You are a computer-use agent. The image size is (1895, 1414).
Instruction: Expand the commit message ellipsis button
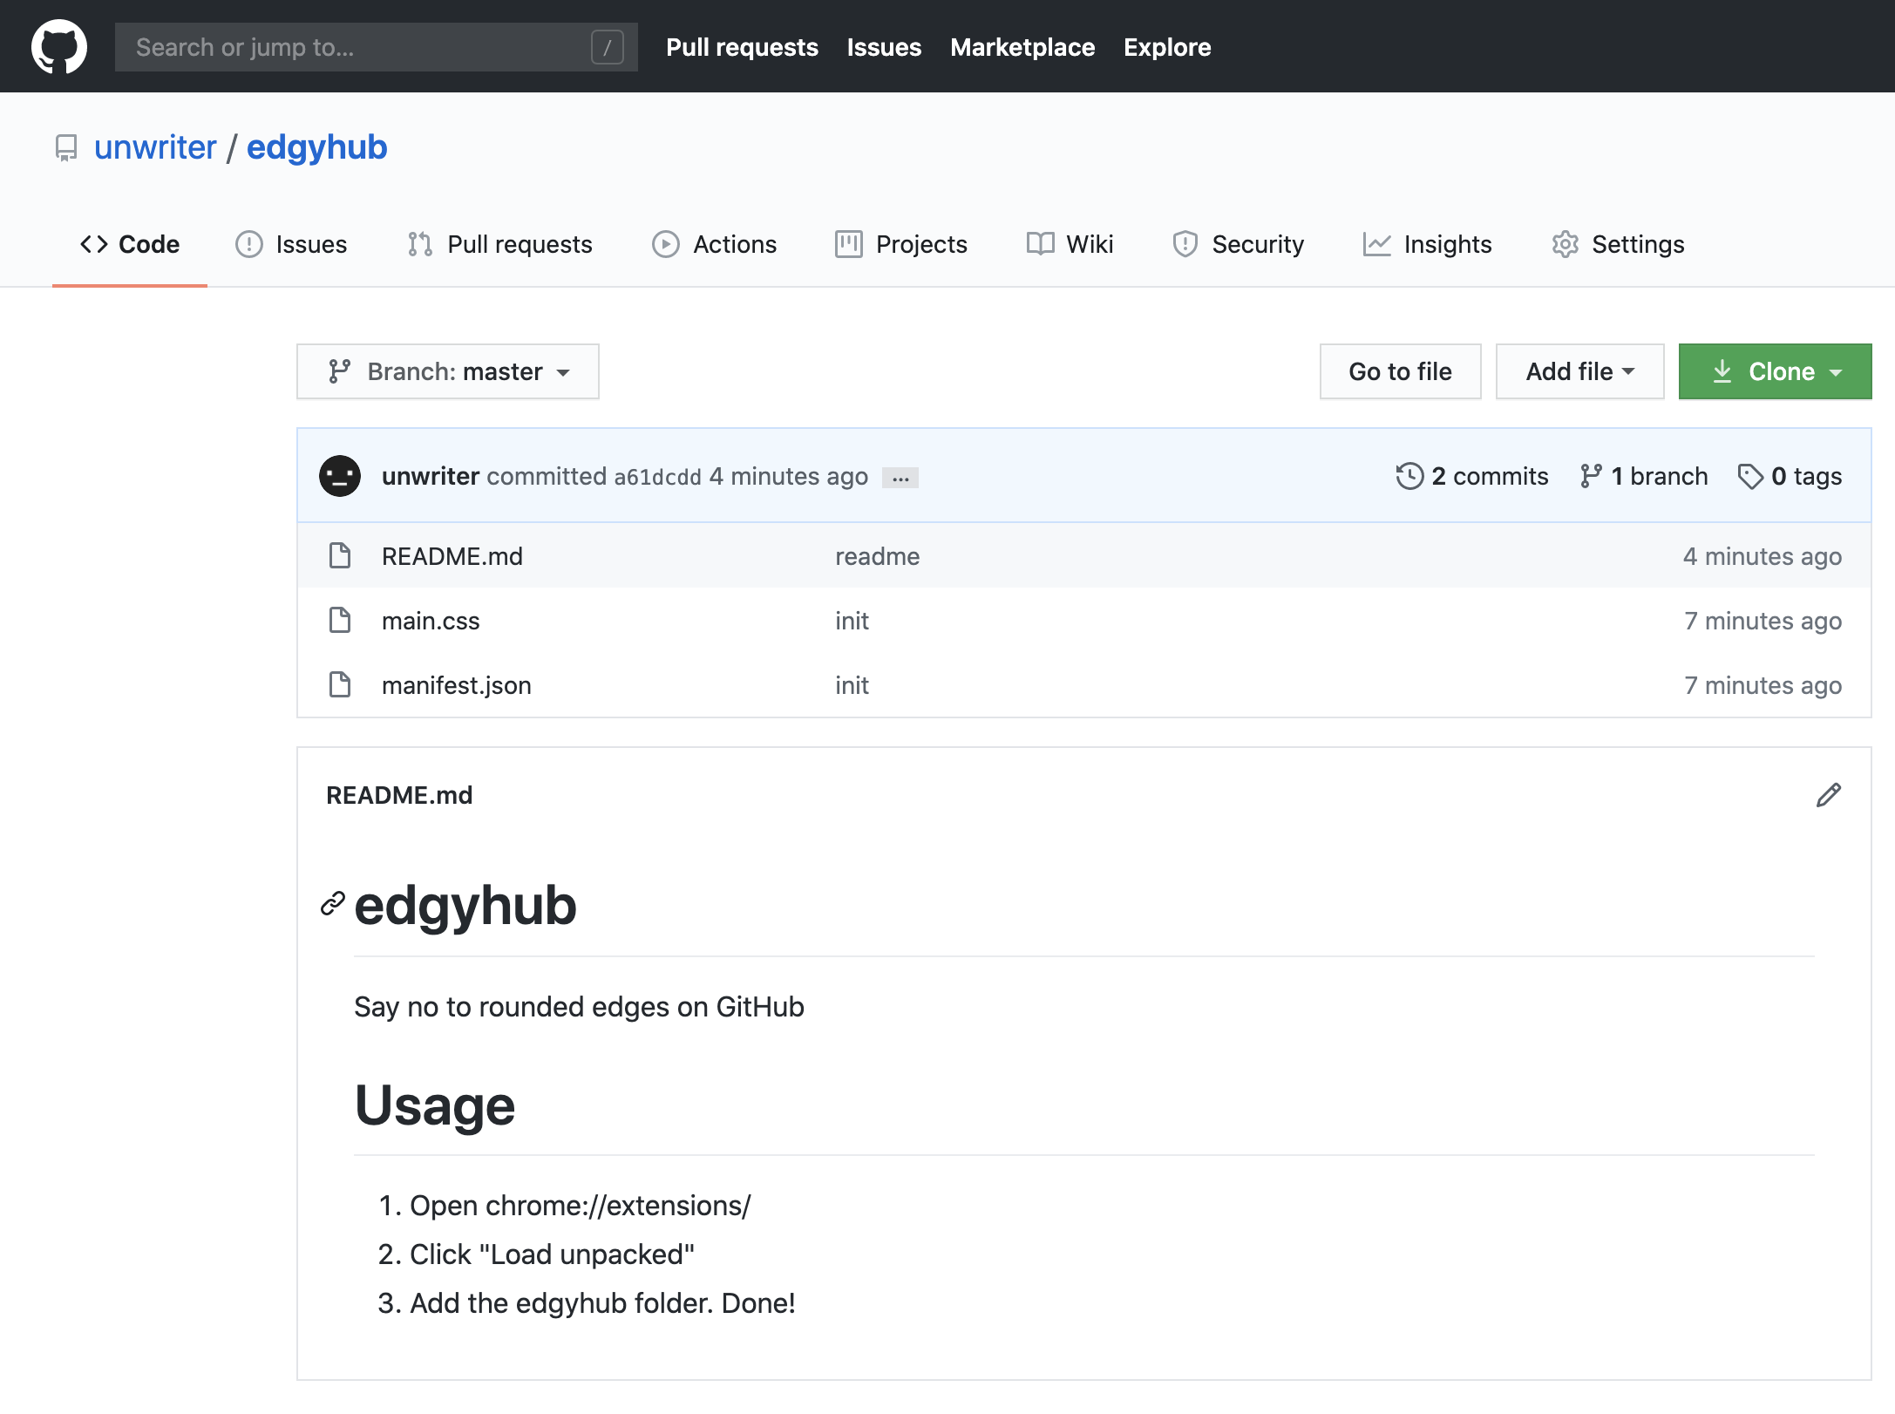click(x=900, y=478)
